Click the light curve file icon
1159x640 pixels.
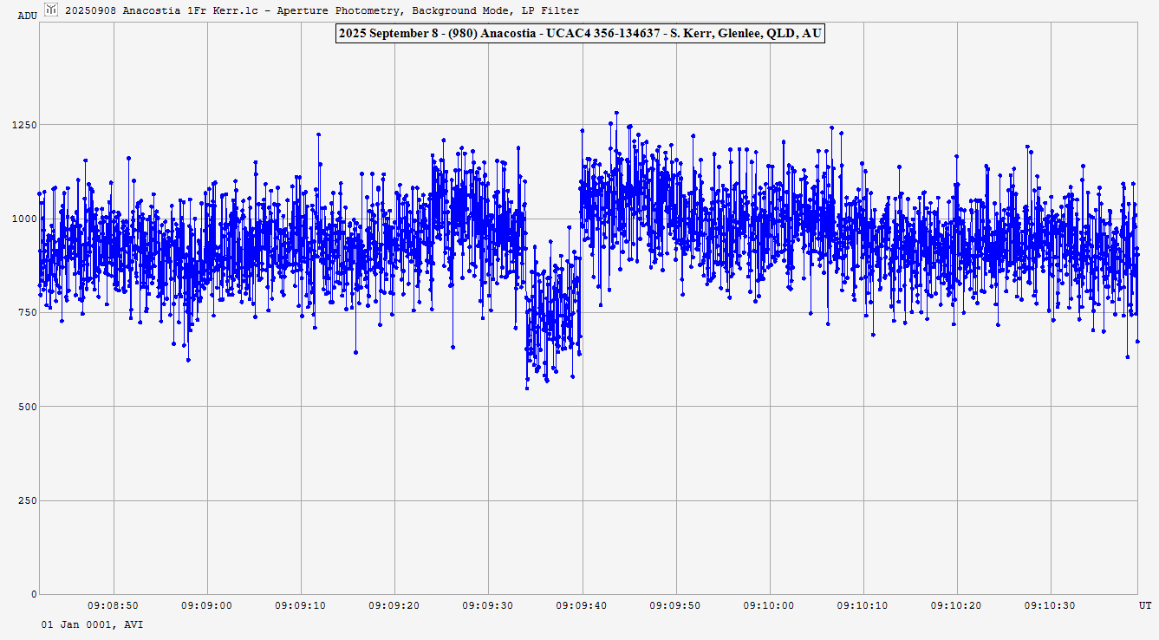click(x=51, y=10)
